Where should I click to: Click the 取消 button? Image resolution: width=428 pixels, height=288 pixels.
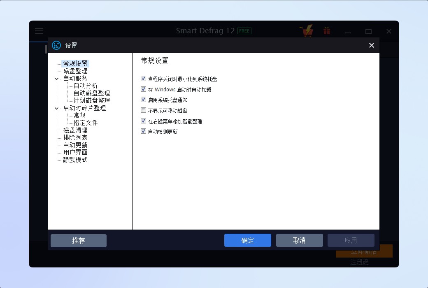pyautogui.click(x=300, y=240)
